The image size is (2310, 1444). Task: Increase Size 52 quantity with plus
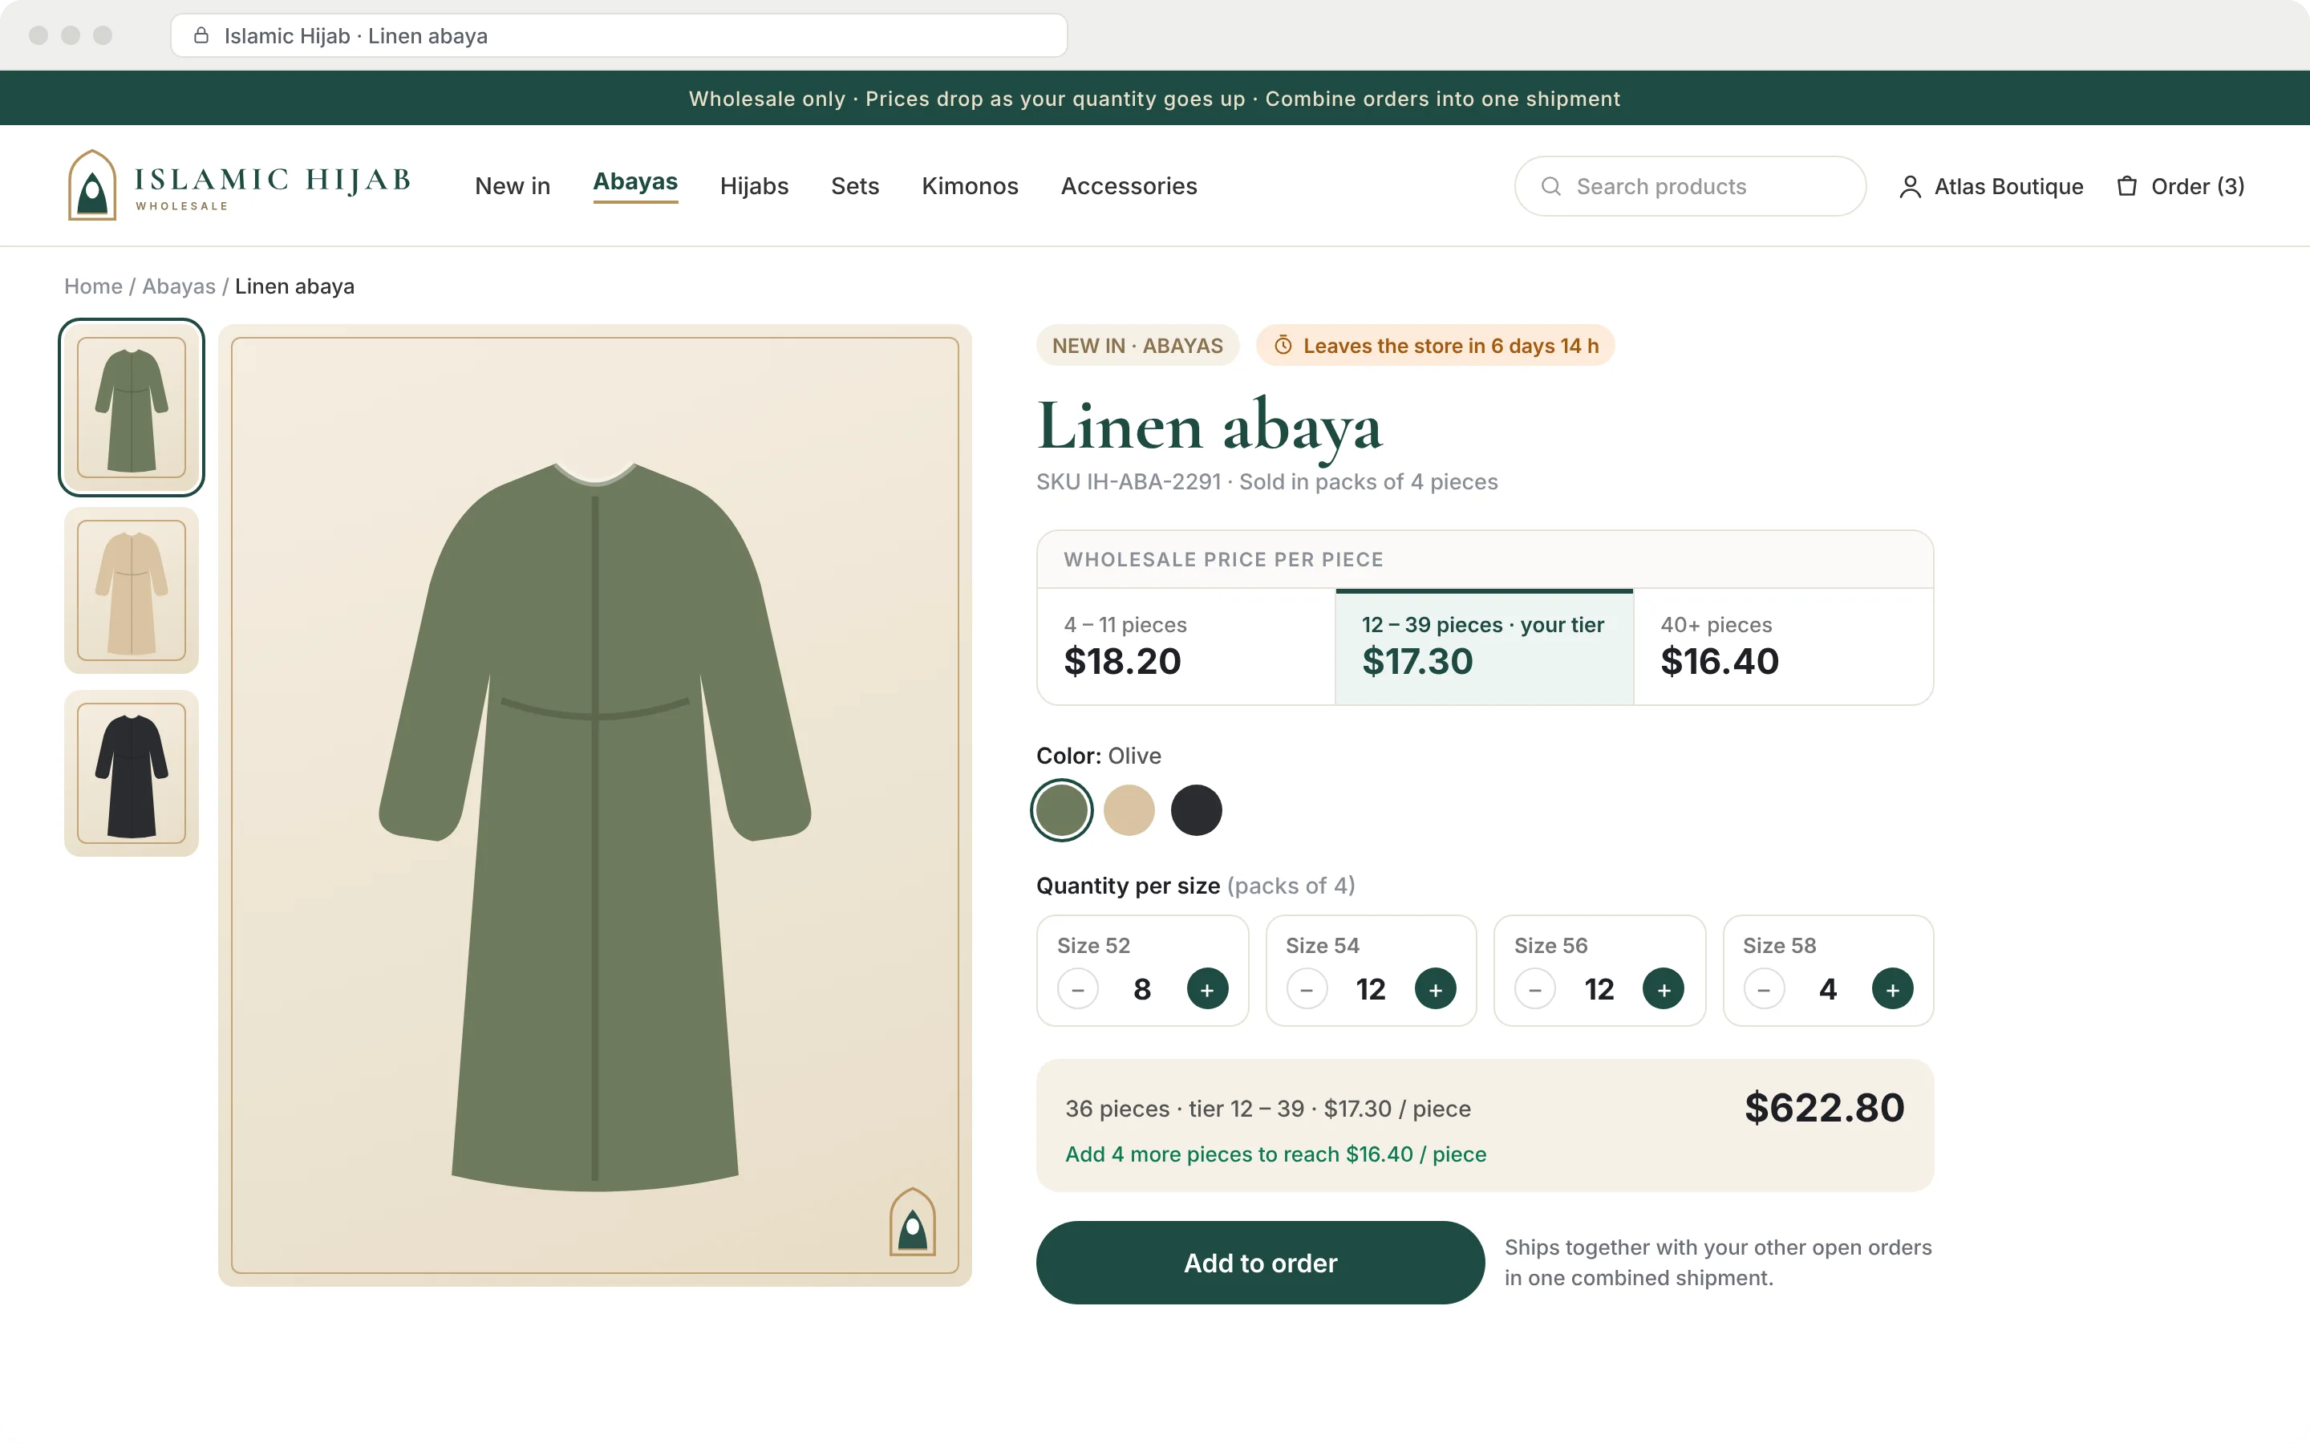[x=1206, y=989]
